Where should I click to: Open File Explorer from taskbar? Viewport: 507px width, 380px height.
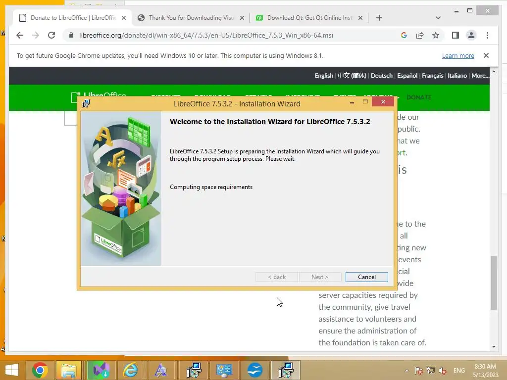pyautogui.click(x=69, y=370)
